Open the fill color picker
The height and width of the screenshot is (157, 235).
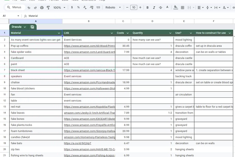(175, 8)
